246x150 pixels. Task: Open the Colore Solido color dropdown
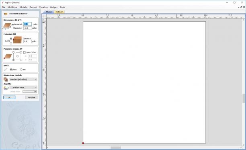click(30, 92)
